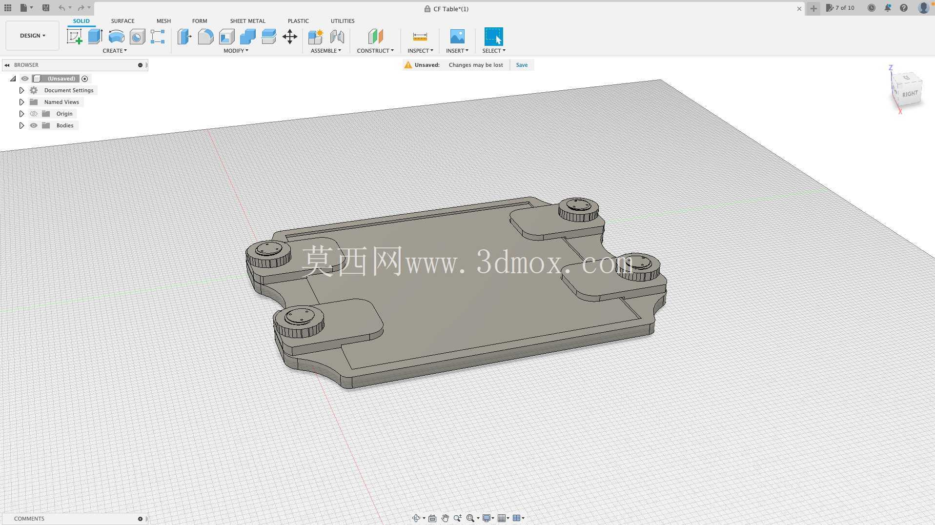Image resolution: width=935 pixels, height=525 pixels.
Task: Open the CONSTRUCT dropdown menu
Action: [x=375, y=51]
